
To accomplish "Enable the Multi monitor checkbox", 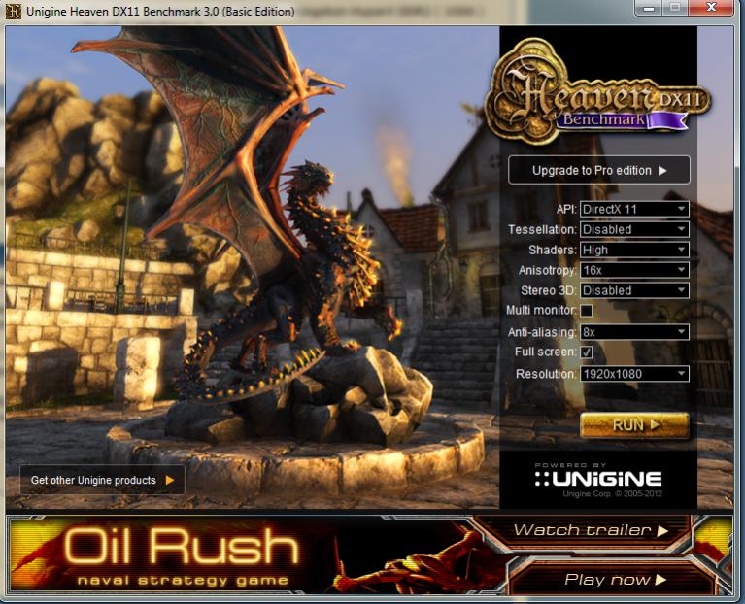I will coord(587,311).
